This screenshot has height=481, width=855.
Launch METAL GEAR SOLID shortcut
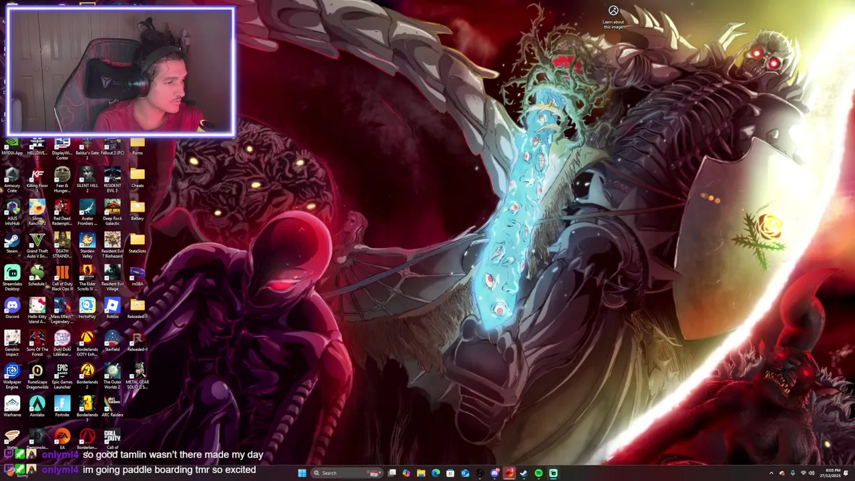(137, 375)
